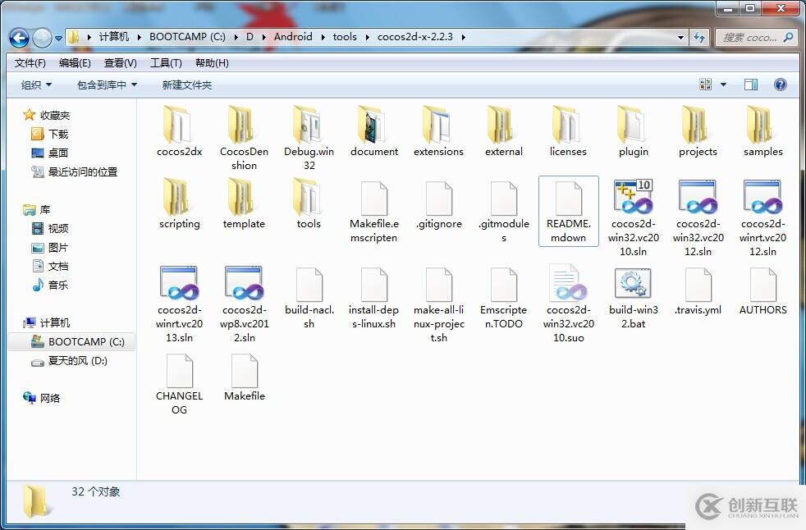Select cocos2d-winrt.vc2012.sln solution file
Image resolution: width=806 pixels, height=530 pixels.
(762, 218)
